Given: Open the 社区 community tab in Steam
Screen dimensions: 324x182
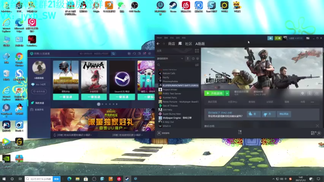Looking at the screenshot, I should (x=188, y=44).
